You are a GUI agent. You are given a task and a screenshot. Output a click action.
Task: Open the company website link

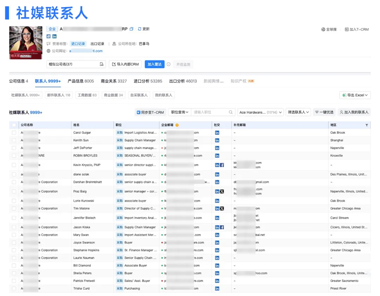point(86,51)
